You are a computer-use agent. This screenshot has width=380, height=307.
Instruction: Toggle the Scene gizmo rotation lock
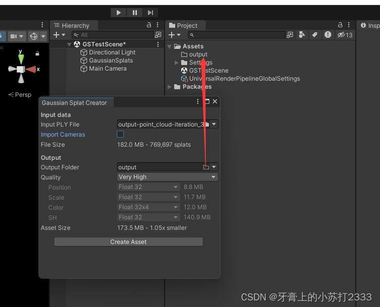click(x=37, y=53)
